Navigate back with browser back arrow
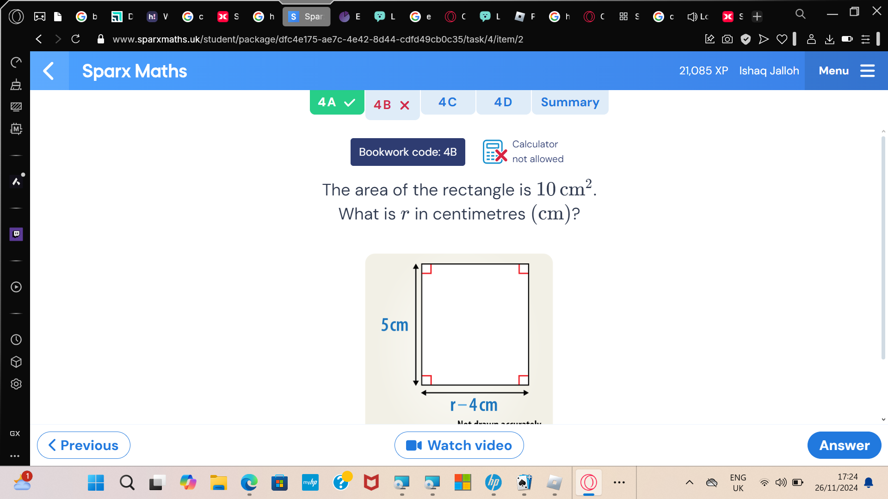Screen dimensions: 888x499 (x=39, y=39)
